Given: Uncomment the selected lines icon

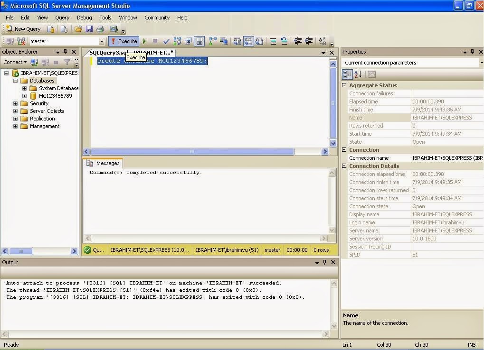Looking at the screenshot, I should coord(284,41).
